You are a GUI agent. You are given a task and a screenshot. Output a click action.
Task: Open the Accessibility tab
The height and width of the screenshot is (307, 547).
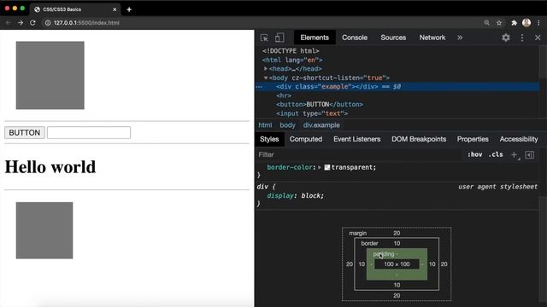pos(519,139)
